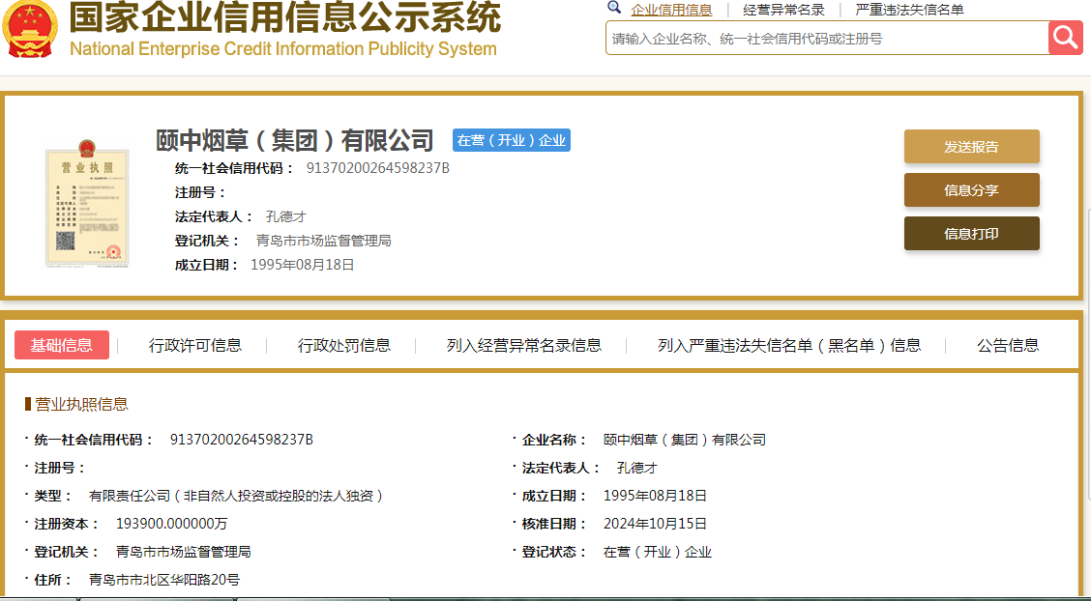Open the 行政处罚信息 tab

pyautogui.click(x=343, y=345)
